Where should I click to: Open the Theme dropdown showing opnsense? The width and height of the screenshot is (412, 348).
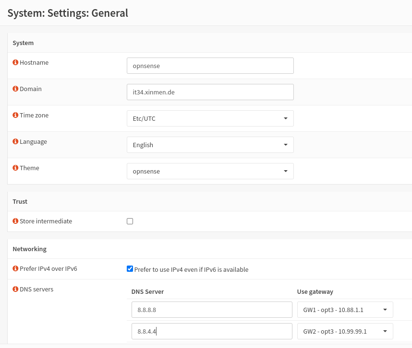point(210,171)
